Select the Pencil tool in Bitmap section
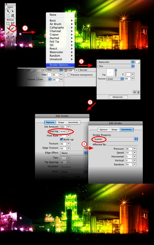The height and width of the screenshot is (245, 154). pyautogui.click(x=8, y=33)
